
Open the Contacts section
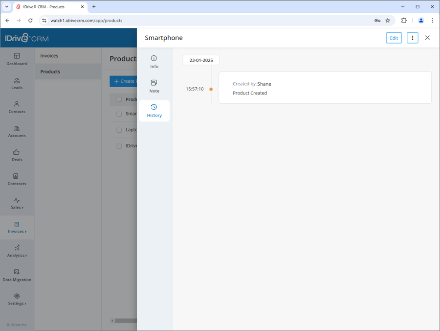click(17, 108)
